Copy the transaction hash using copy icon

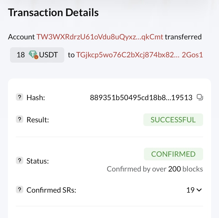click(x=200, y=98)
